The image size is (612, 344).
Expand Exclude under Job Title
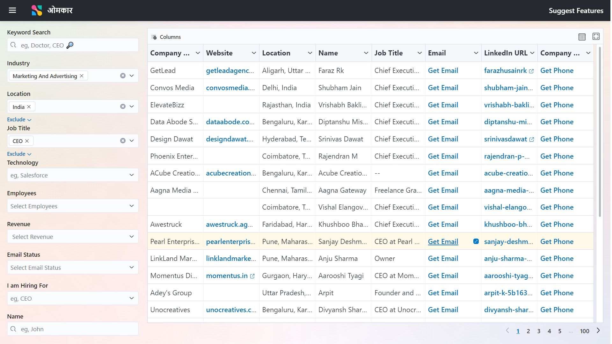click(x=19, y=154)
